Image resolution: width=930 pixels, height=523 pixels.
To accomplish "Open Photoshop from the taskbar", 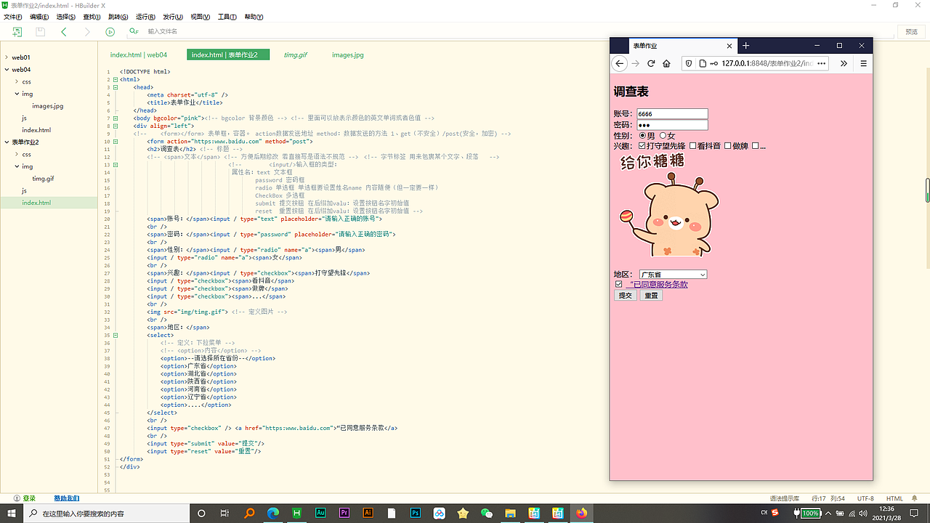I will tap(415, 513).
